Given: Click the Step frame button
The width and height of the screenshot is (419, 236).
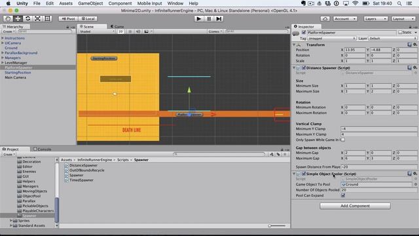Looking at the screenshot, I should [219, 19].
